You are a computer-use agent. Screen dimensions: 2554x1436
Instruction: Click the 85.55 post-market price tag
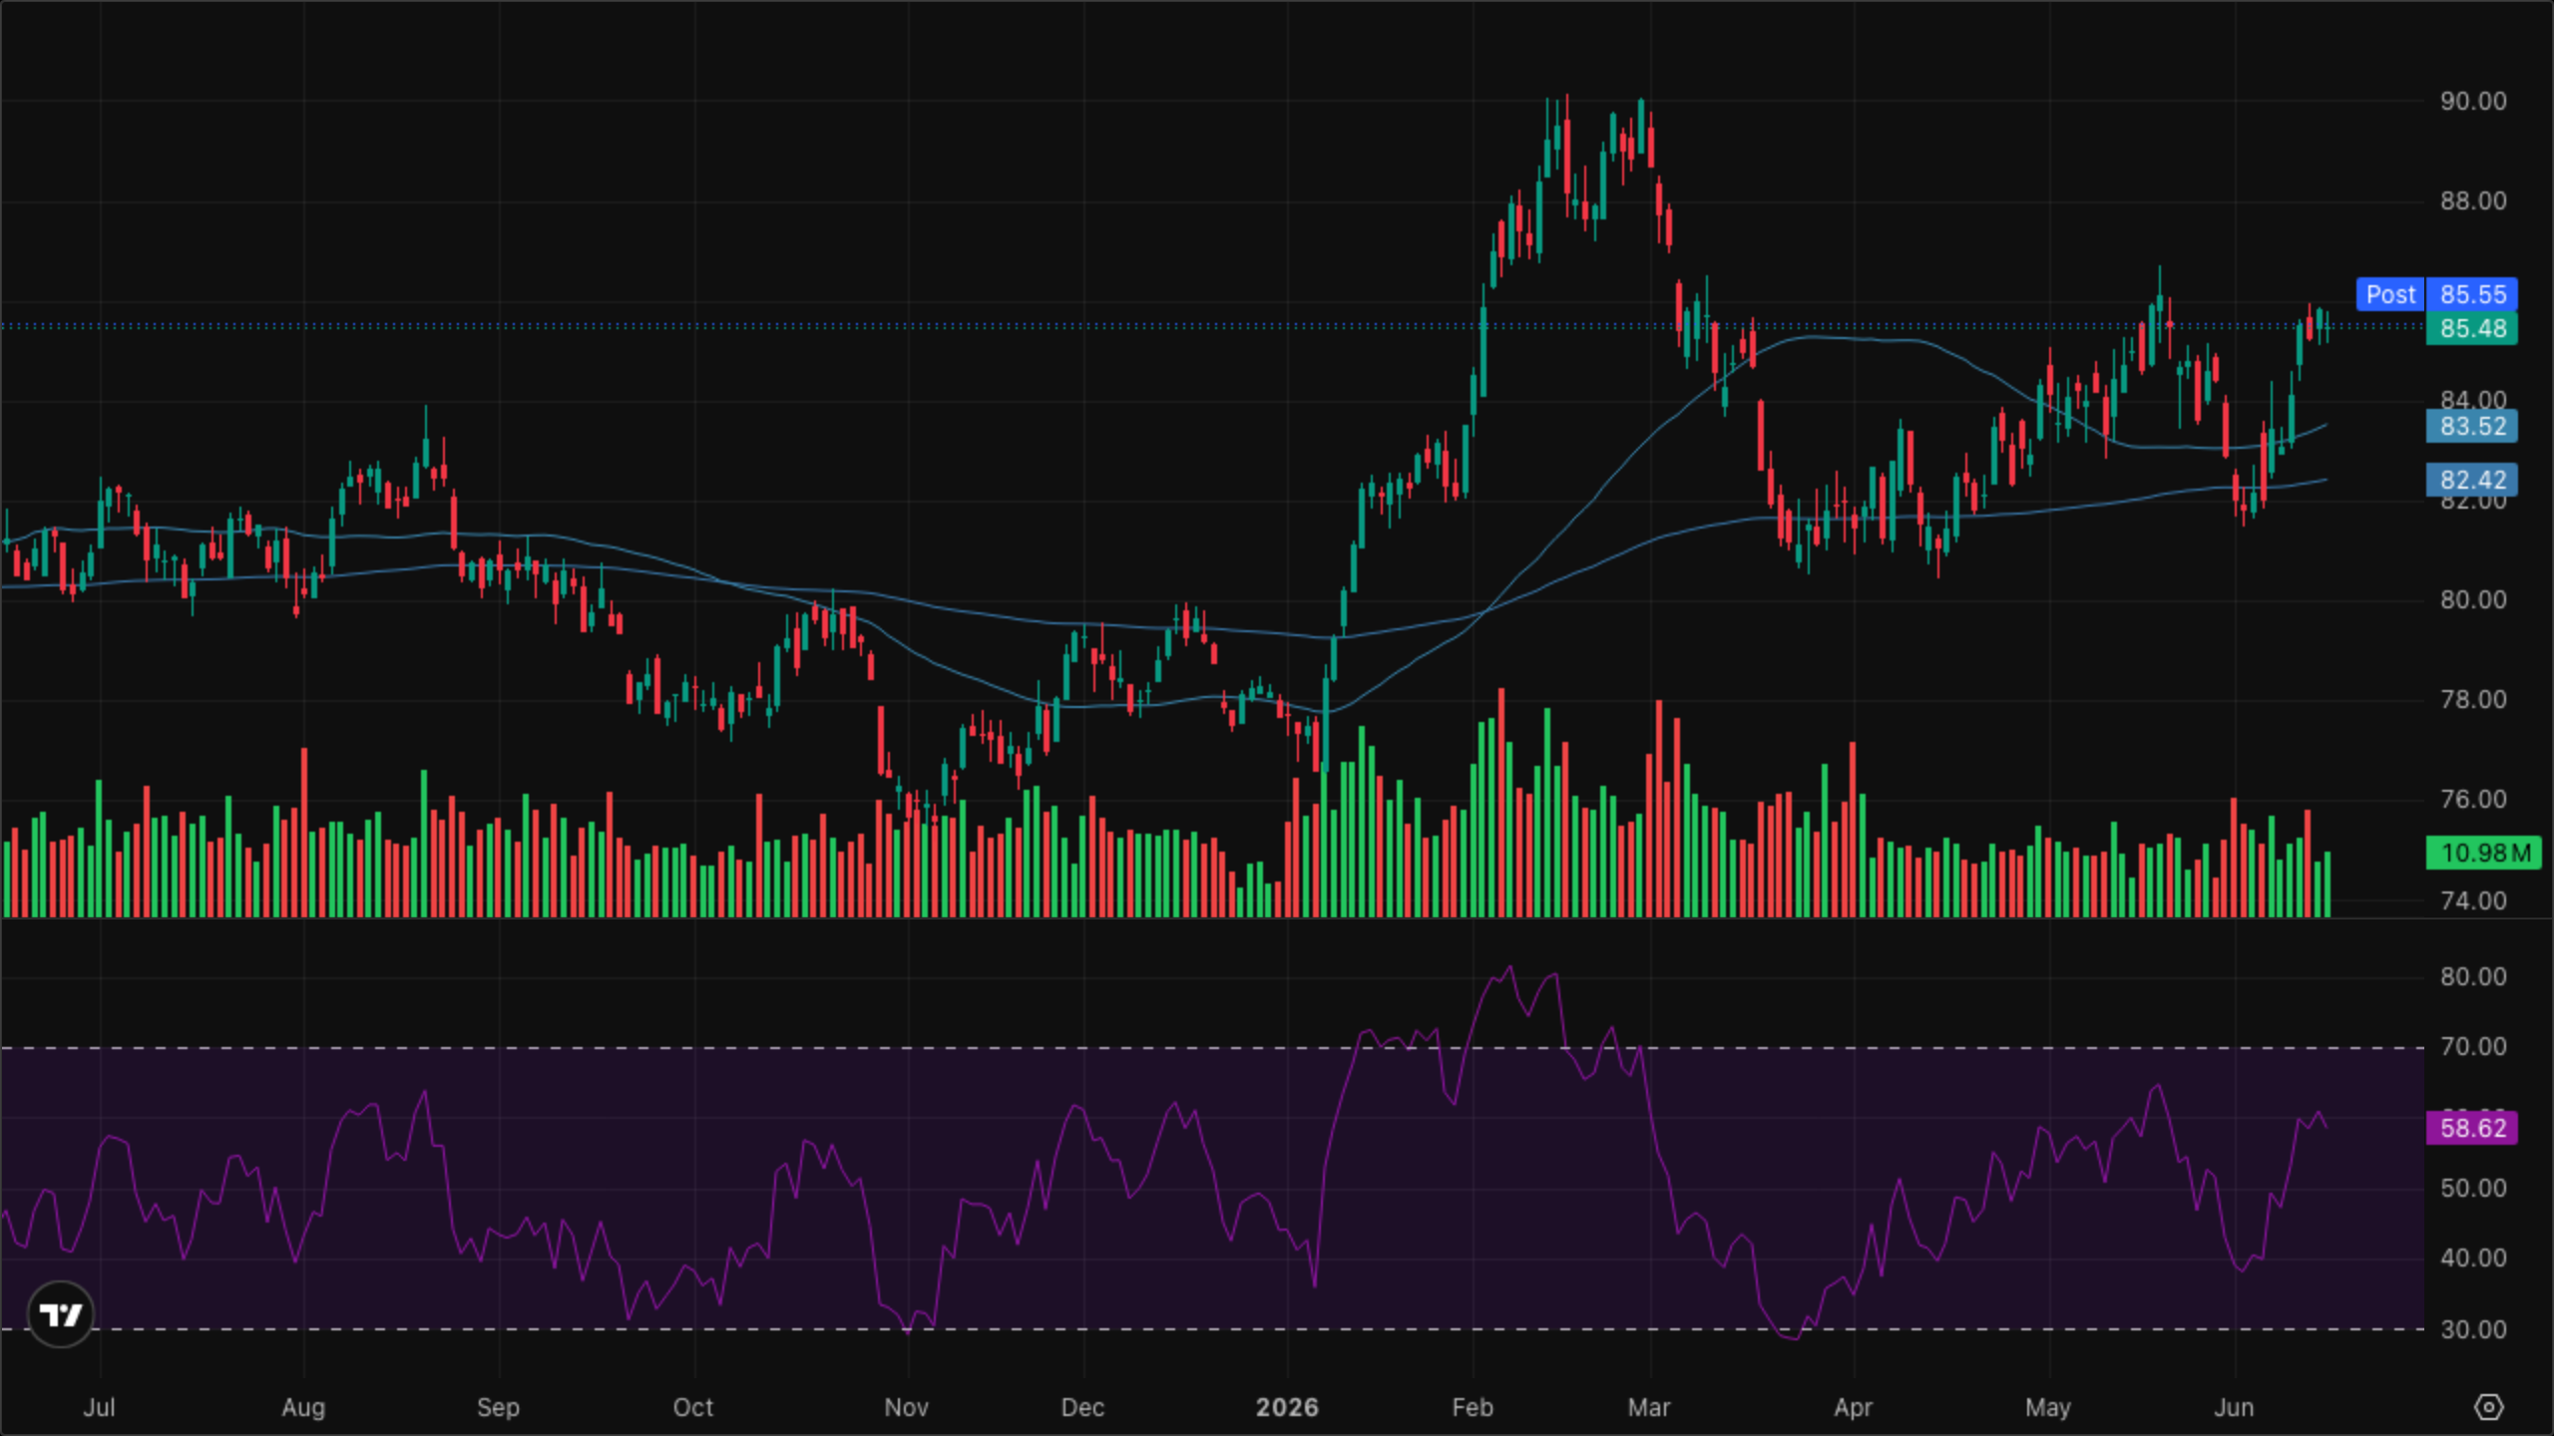(2472, 294)
